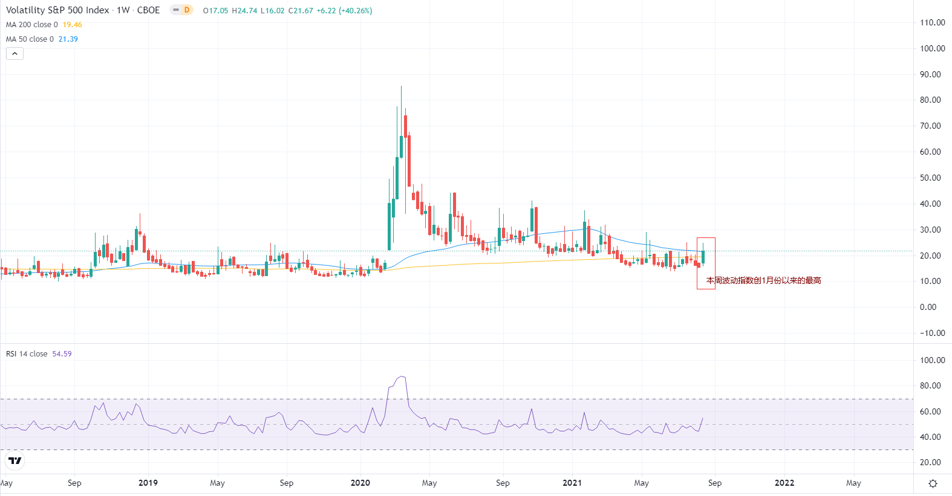The width and height of the screenshot is (952, 496).
Task: Click the low price L16.02
Action: 272,11
